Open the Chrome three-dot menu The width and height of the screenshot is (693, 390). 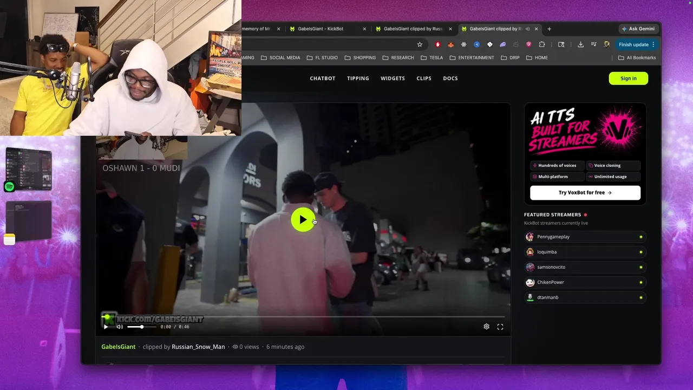[653, 44]
